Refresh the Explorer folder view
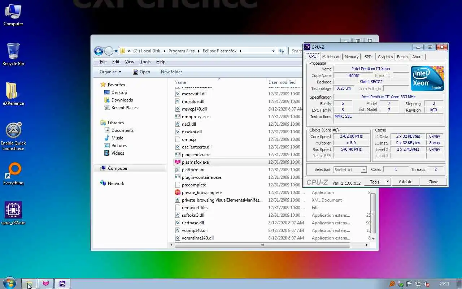 click(x=282, y=51)
